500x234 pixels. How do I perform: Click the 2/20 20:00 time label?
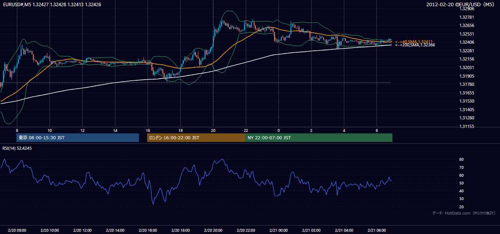tap(213, 230)
